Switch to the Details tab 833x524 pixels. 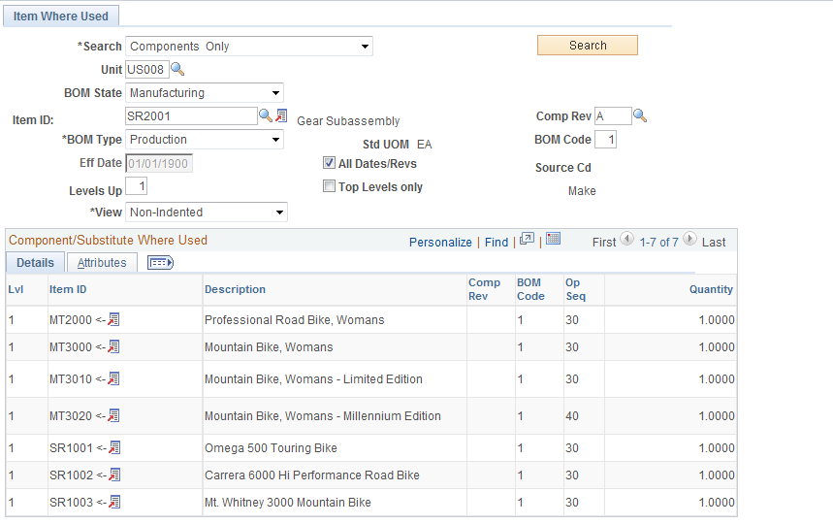tap(35, 263)
